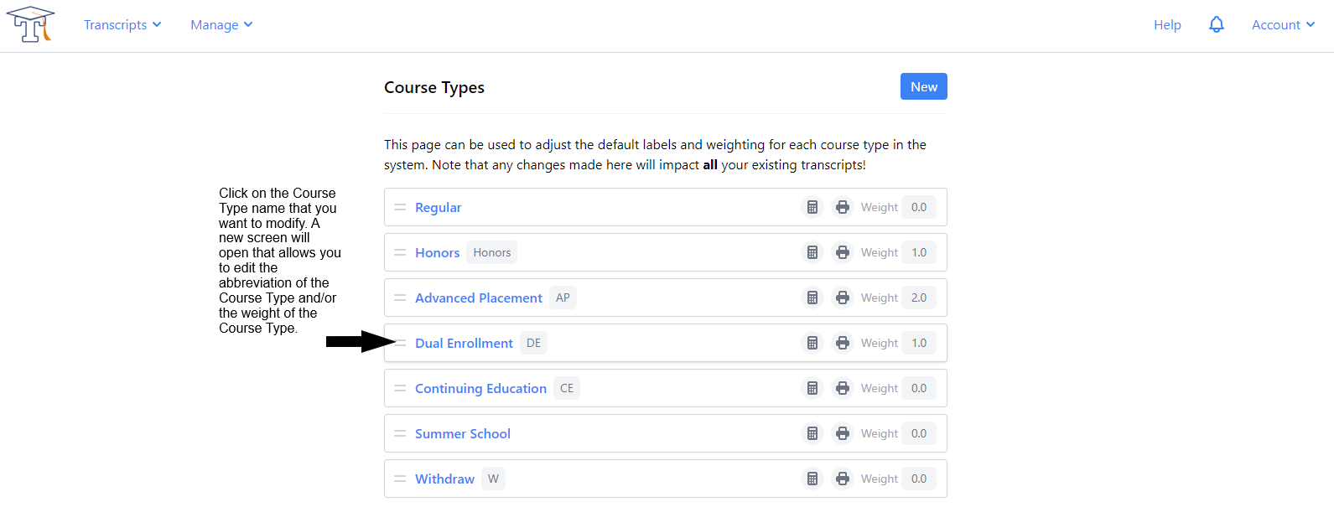The height and width of the screenshot is (528, 1334).
Task: Click the calculator icon in Regular row
Action: click(812, 207)
